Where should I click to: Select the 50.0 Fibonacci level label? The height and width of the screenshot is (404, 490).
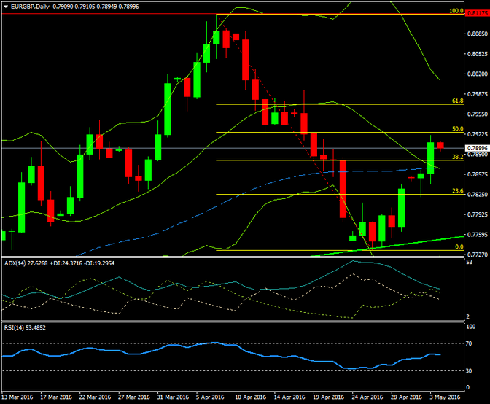[x=456, y=129]
